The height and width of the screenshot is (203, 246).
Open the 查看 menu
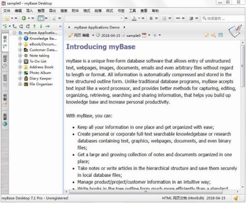pos(144,11)
